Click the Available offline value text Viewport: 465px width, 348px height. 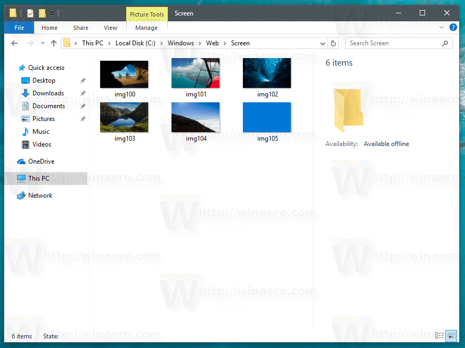coord(386,144)
